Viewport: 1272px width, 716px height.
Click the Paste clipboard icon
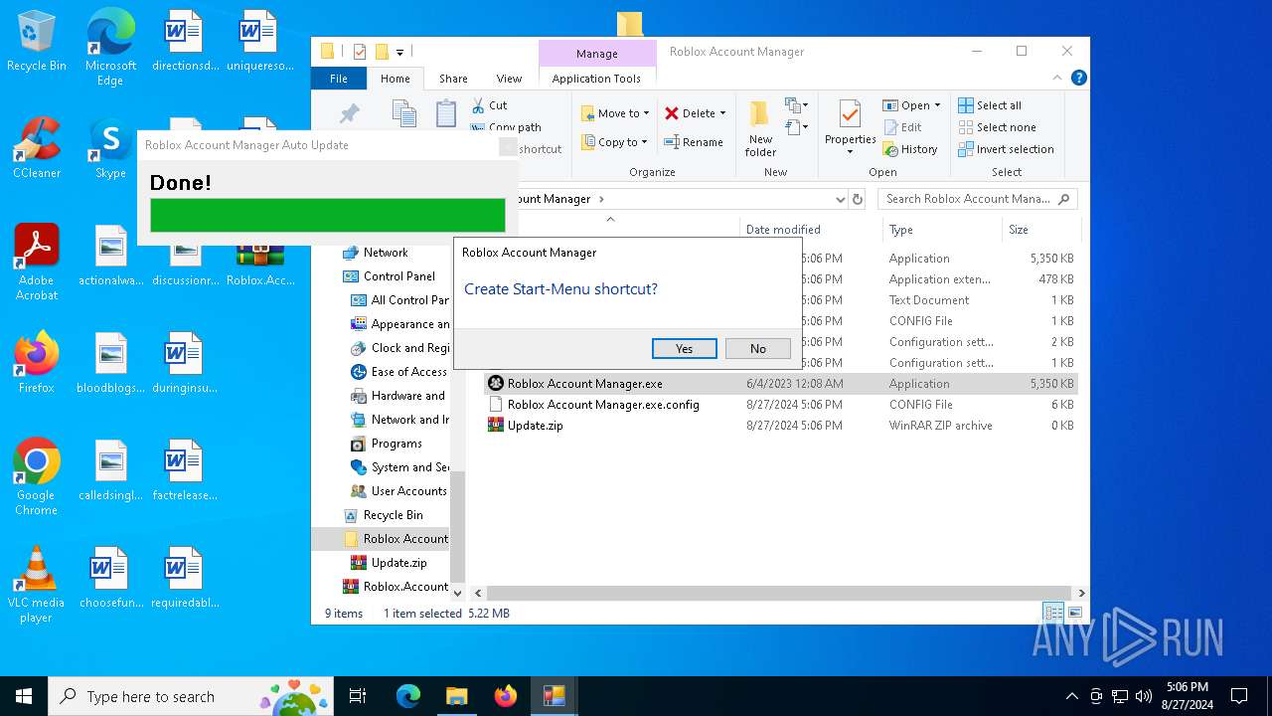click(446, 112)
